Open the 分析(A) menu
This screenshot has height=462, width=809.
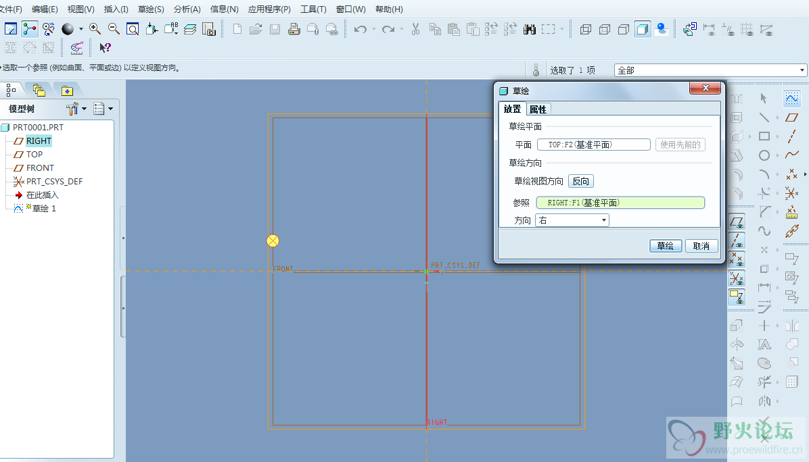187,9
